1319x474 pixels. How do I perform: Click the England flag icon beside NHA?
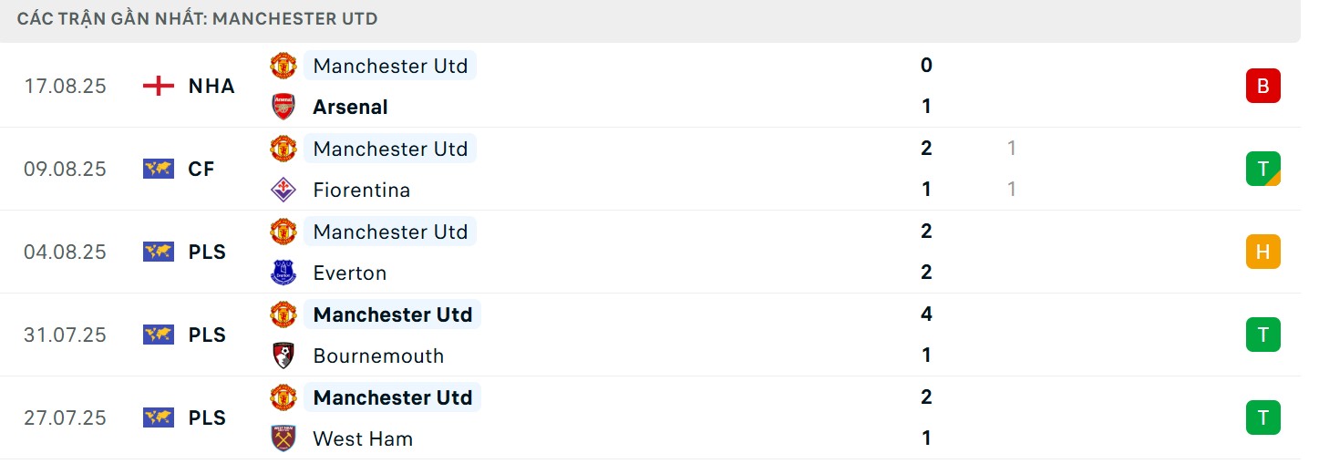point(159,86)
